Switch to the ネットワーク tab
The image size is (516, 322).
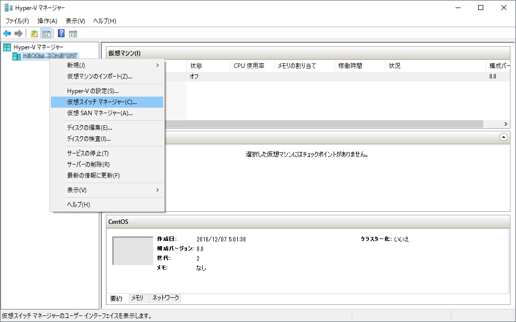[165, 298]
